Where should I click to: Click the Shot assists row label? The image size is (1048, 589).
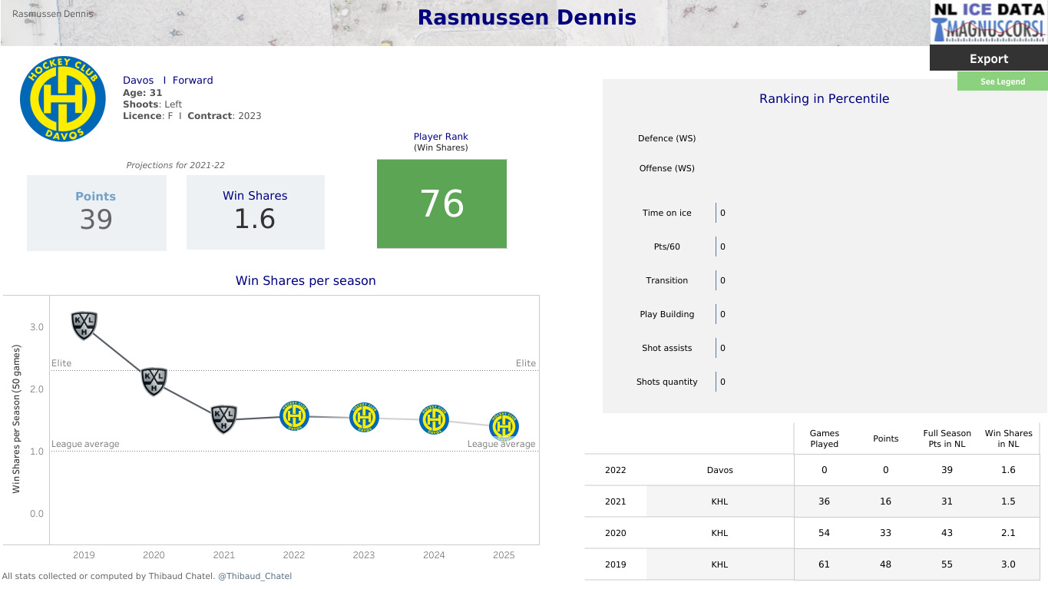tap(667, 348)
